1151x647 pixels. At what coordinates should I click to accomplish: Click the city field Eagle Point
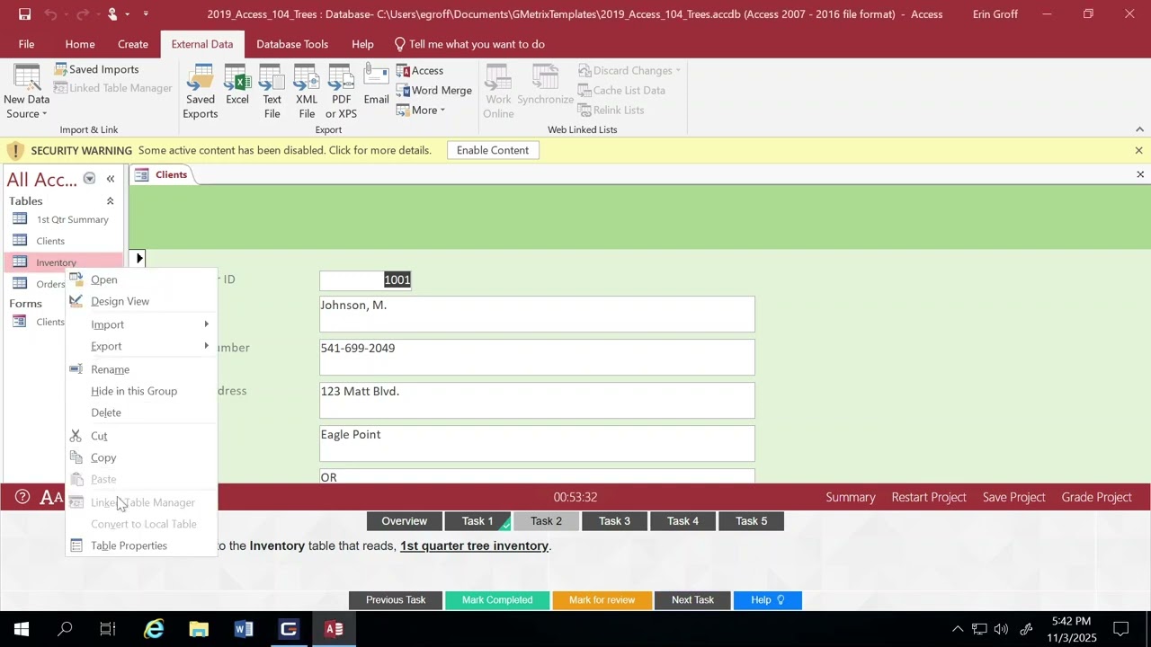[x=537, y=443]
